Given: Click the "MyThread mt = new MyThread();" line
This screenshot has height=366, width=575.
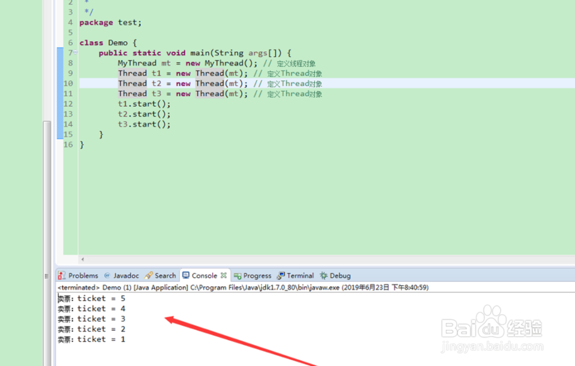Looking at the screenshot, I should pyautogui.click(x=187, y=63).
